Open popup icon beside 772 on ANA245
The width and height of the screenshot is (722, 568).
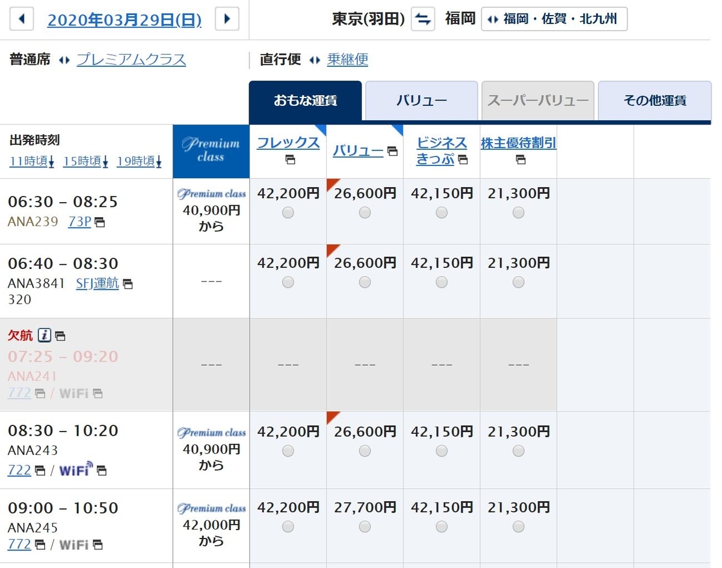[40, 545]
